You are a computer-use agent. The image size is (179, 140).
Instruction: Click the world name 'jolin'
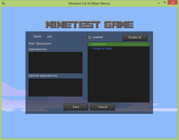50,36
